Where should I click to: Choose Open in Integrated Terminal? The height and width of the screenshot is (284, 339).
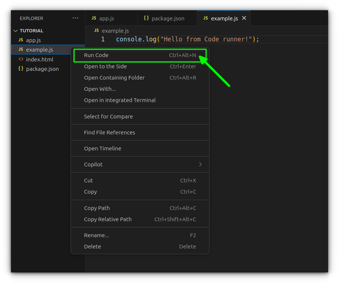tap(120, 100)
